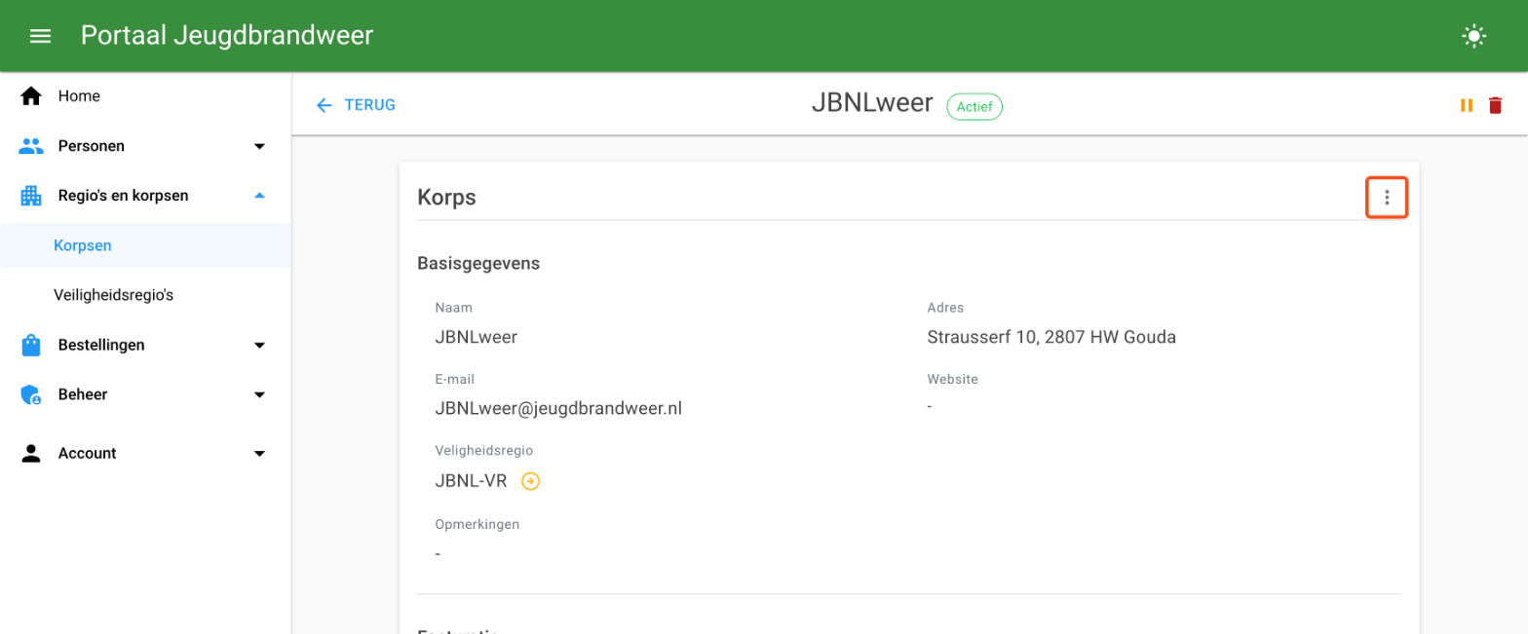
Task: Click the JBNLweer page heading
Action: 872,103
